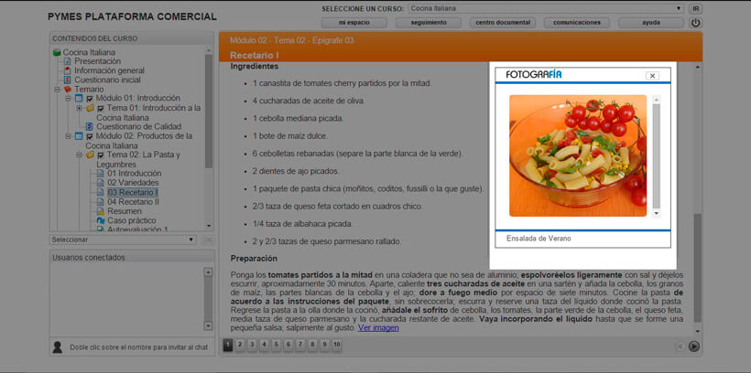Click the 03 Recetario I page icon
This screenshot has width=751, height=373.
coord(101,192)
